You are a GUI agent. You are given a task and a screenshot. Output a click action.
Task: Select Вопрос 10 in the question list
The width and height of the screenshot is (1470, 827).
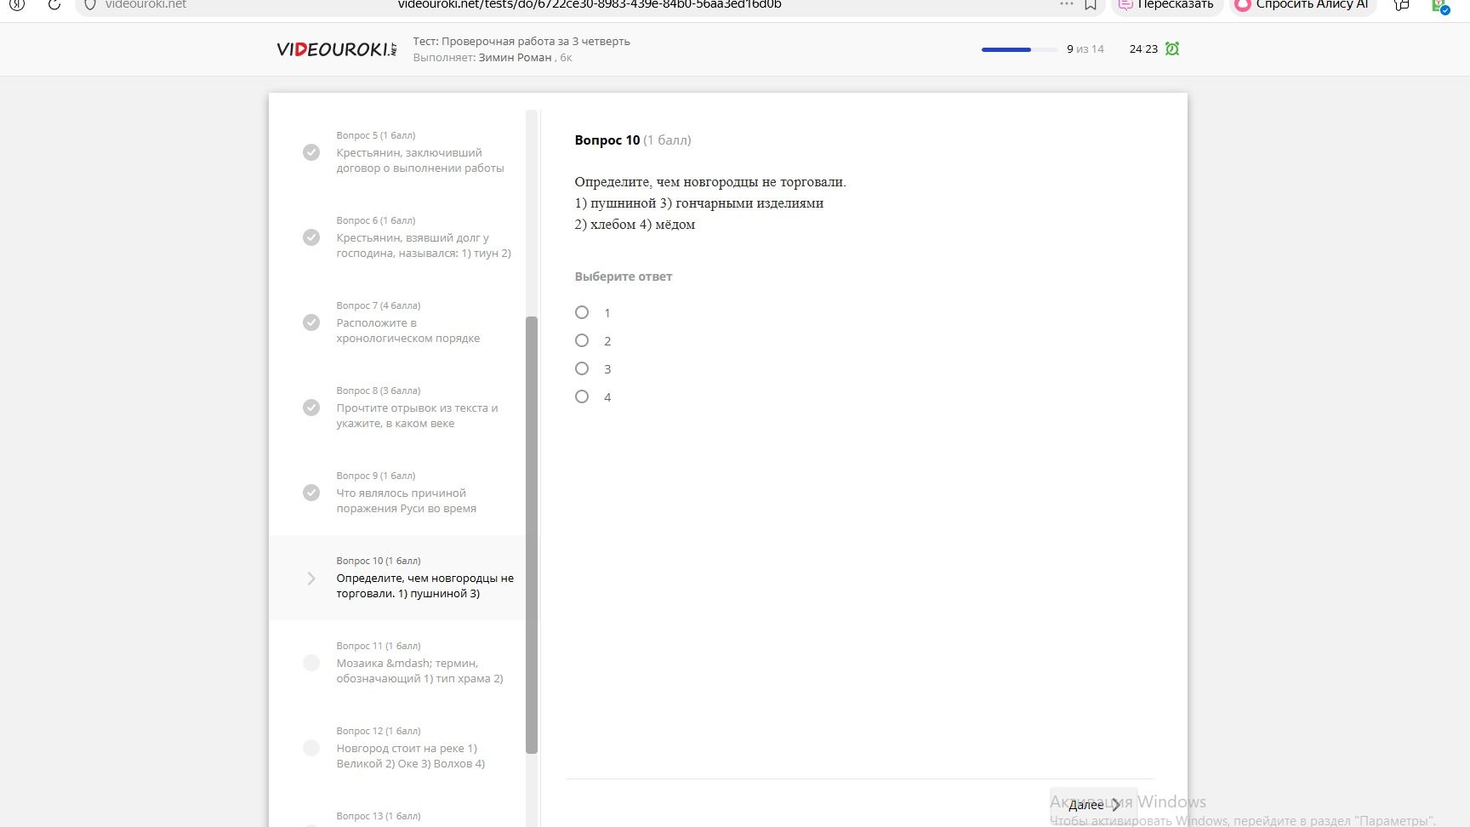pos(397,578)
